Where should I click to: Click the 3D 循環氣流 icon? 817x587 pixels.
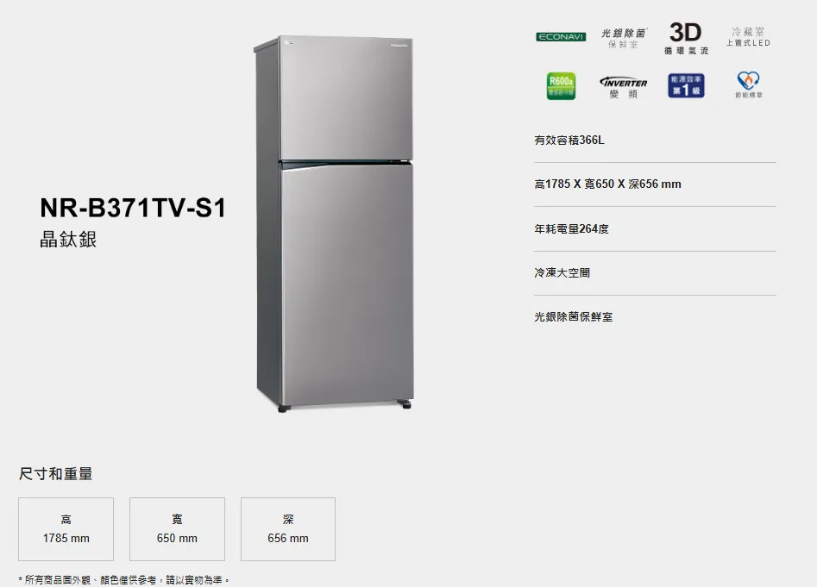coord(686,39)
